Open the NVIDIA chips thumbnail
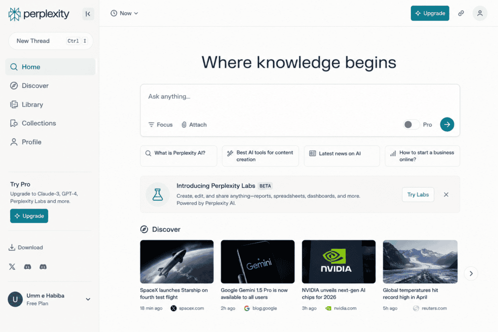 [x=338, y=262]
